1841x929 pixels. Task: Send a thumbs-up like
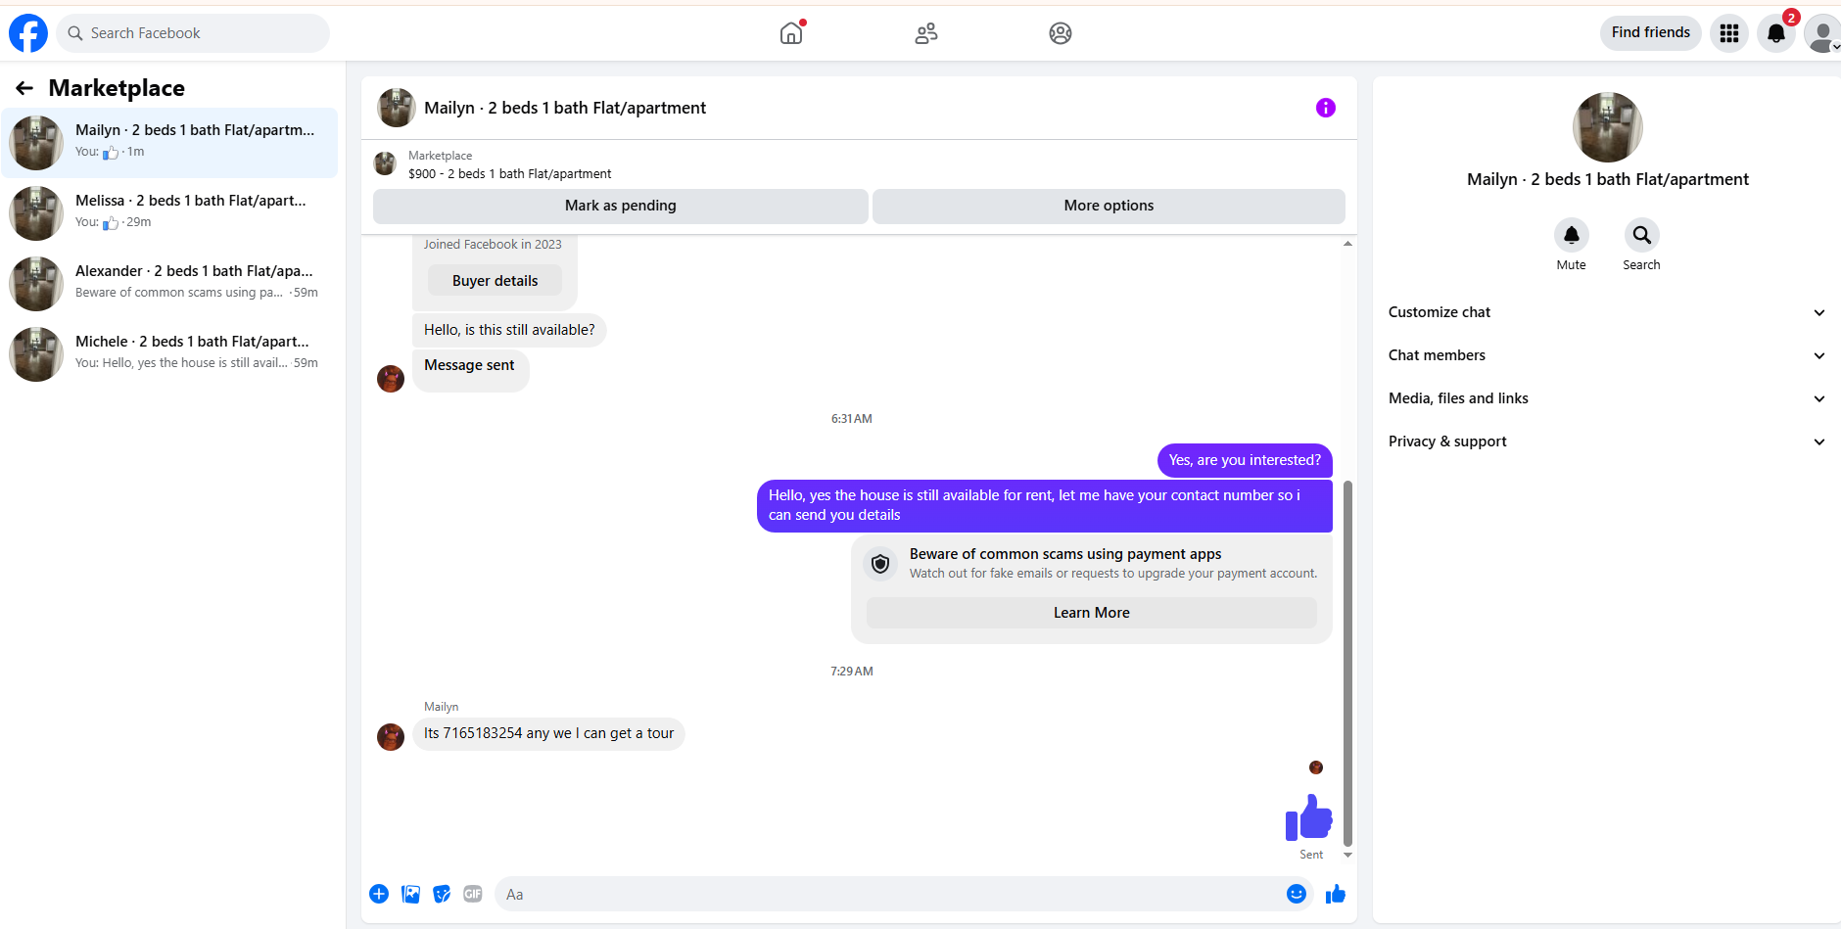pos(1336,894)
